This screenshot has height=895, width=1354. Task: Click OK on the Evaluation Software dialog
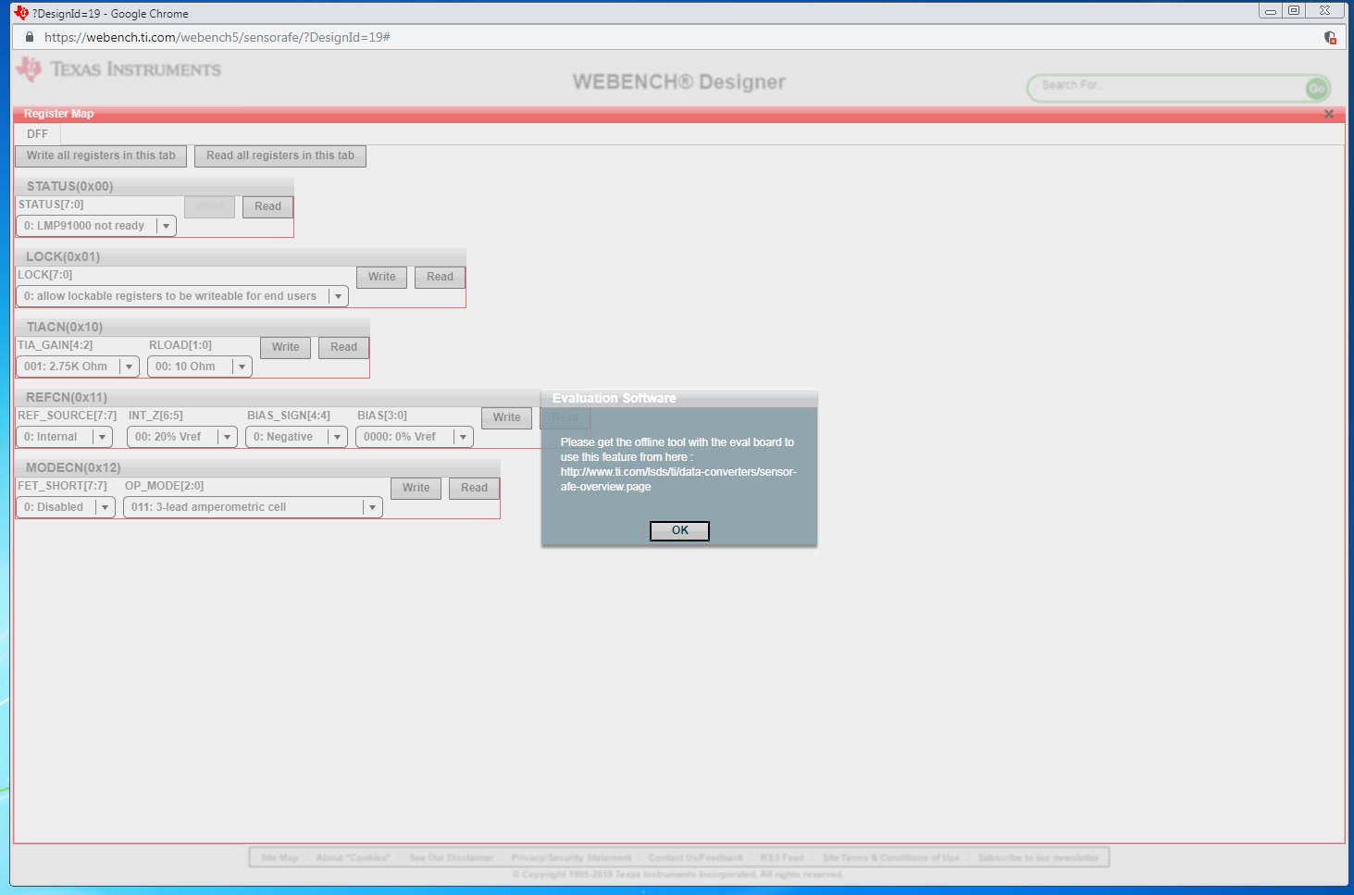tap(678, 530)
